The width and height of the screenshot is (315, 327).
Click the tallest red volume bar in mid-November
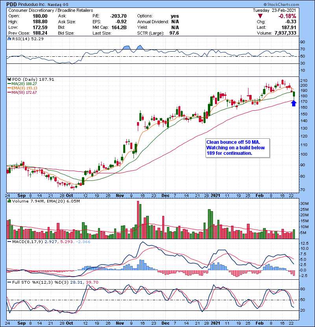click(138, 220)
